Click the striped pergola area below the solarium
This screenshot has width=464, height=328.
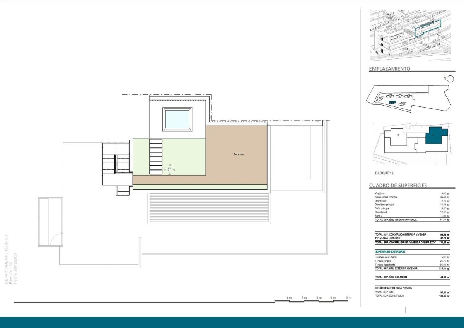[208, 208]
